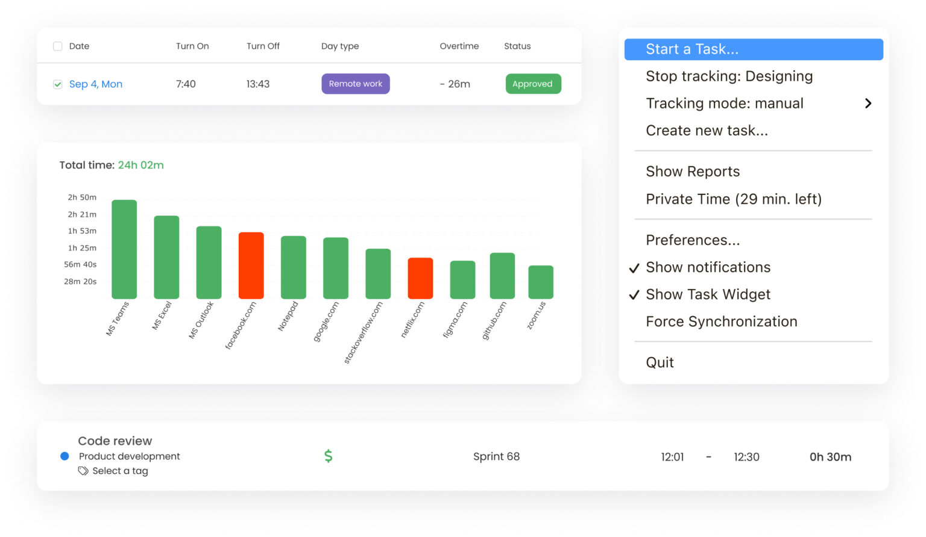This screenshot has height=537, width=926.
Task: Disable Show notifications in the menu
Action: 708,267
